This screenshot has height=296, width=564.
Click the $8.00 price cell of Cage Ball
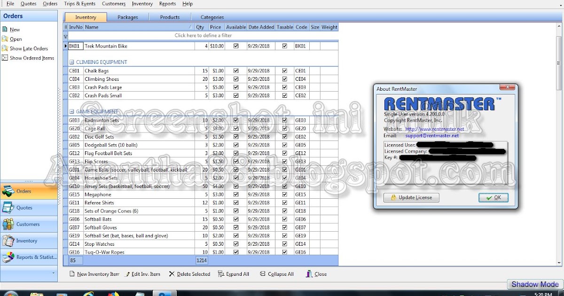pyautogui.click(x=216, y=129)
